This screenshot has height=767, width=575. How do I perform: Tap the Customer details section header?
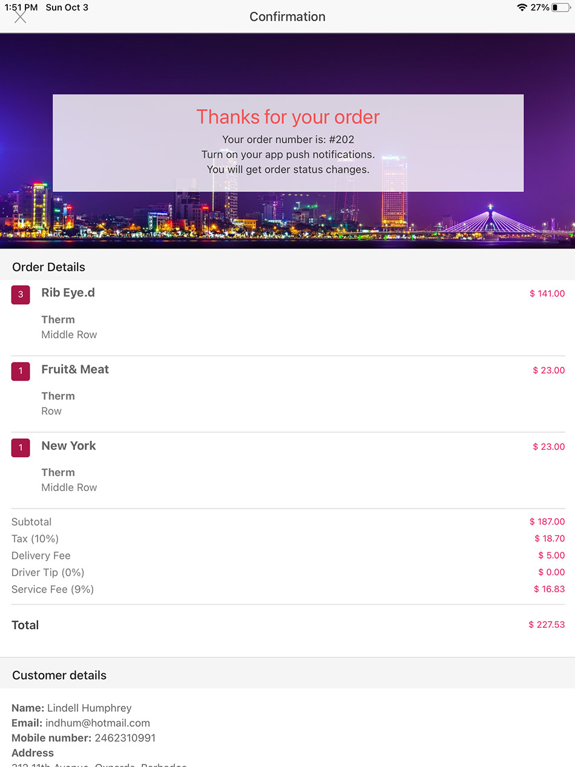tap(59, 675)
